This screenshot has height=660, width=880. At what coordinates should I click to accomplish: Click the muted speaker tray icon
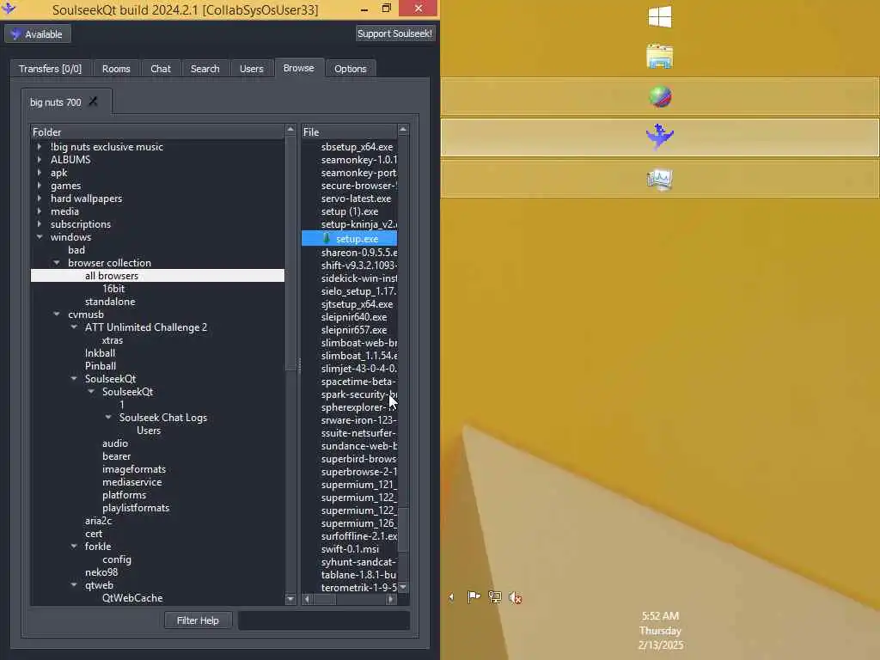(515, 598)
